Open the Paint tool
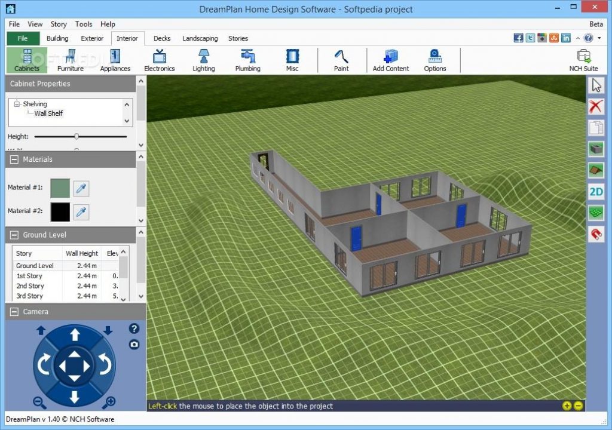The image size is (612, 430). 341,60
